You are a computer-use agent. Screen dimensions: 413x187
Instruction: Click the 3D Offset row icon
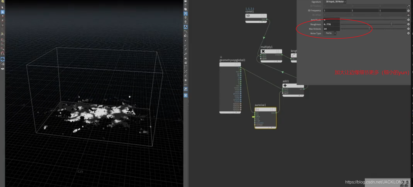coord(408,15)
